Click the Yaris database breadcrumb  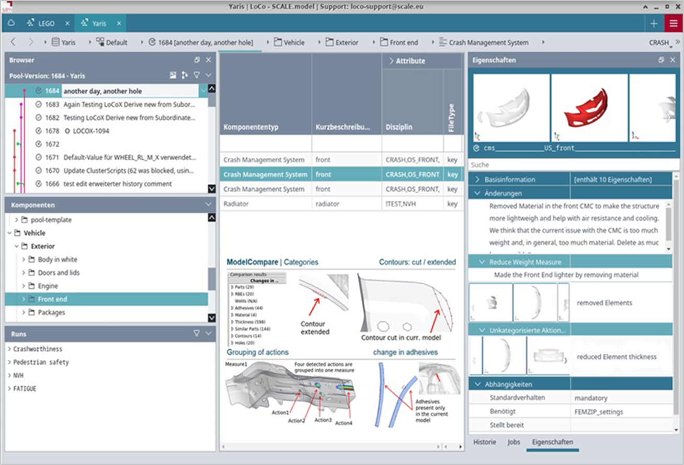click(63, 42)
